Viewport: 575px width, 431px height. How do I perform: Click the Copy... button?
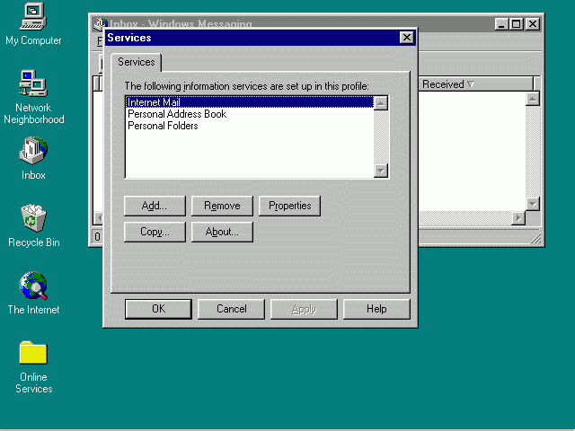(155, 232)
